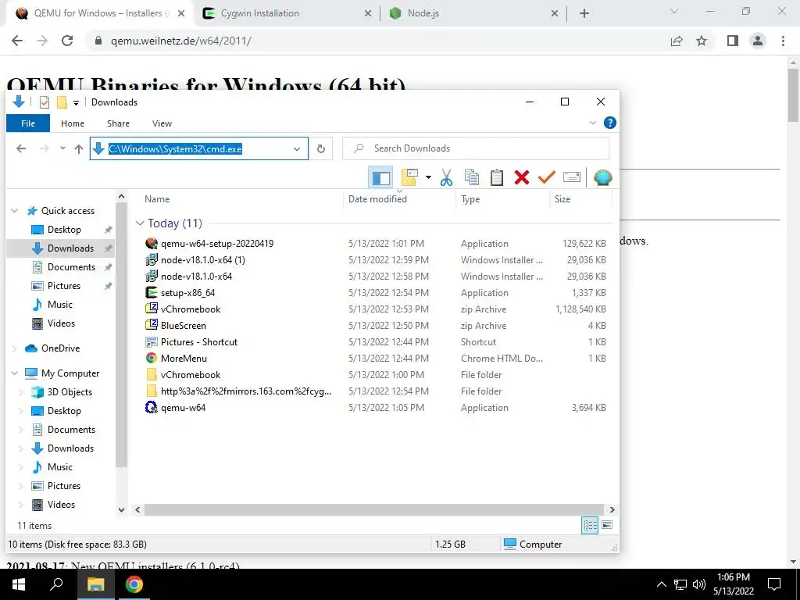Select setup-x86_64 Cygwin application
The width and height of the screenshot is (800, 600).
187,293
